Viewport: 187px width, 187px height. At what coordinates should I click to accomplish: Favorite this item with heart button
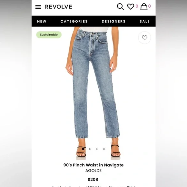tap(144, 38)
